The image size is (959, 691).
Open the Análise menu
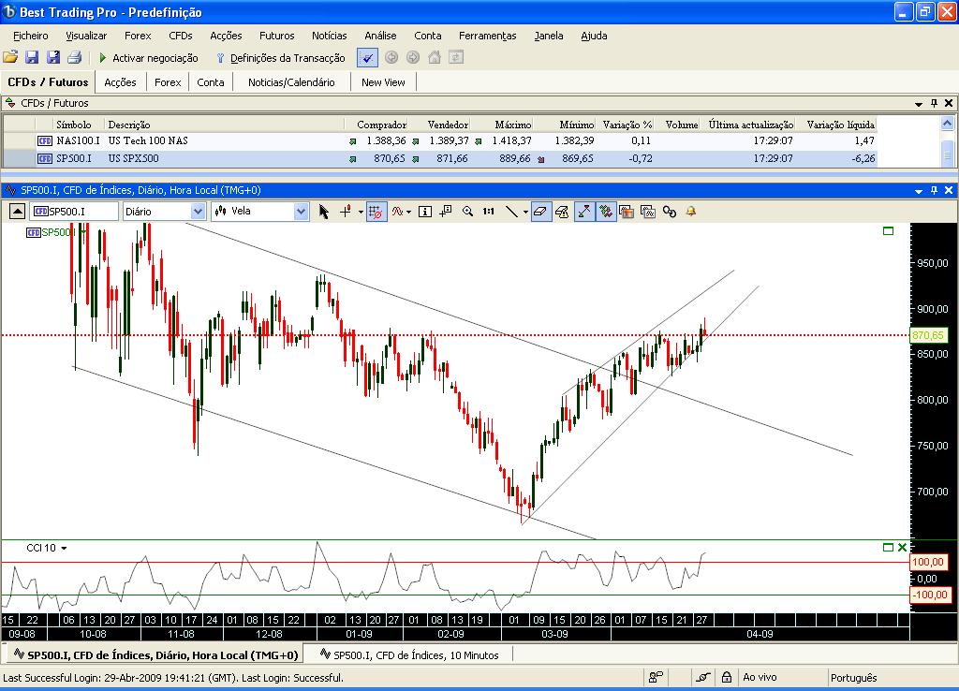click(x=380, y=36)
